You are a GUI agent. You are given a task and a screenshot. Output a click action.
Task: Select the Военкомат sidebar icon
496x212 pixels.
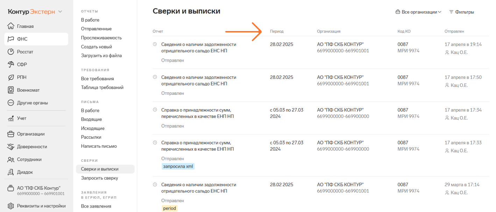tap(10, 90)
